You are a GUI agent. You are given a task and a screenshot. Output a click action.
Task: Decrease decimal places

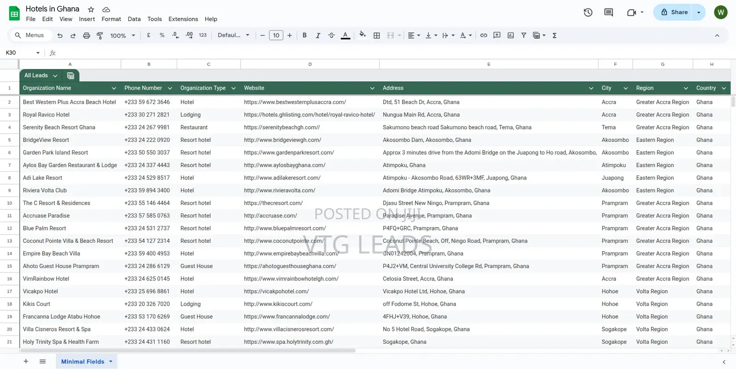175,35
